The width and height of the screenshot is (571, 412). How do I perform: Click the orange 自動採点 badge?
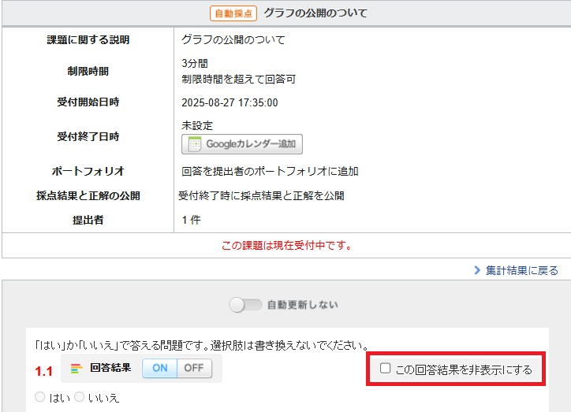pyautogui.click(x=233, y=13)
